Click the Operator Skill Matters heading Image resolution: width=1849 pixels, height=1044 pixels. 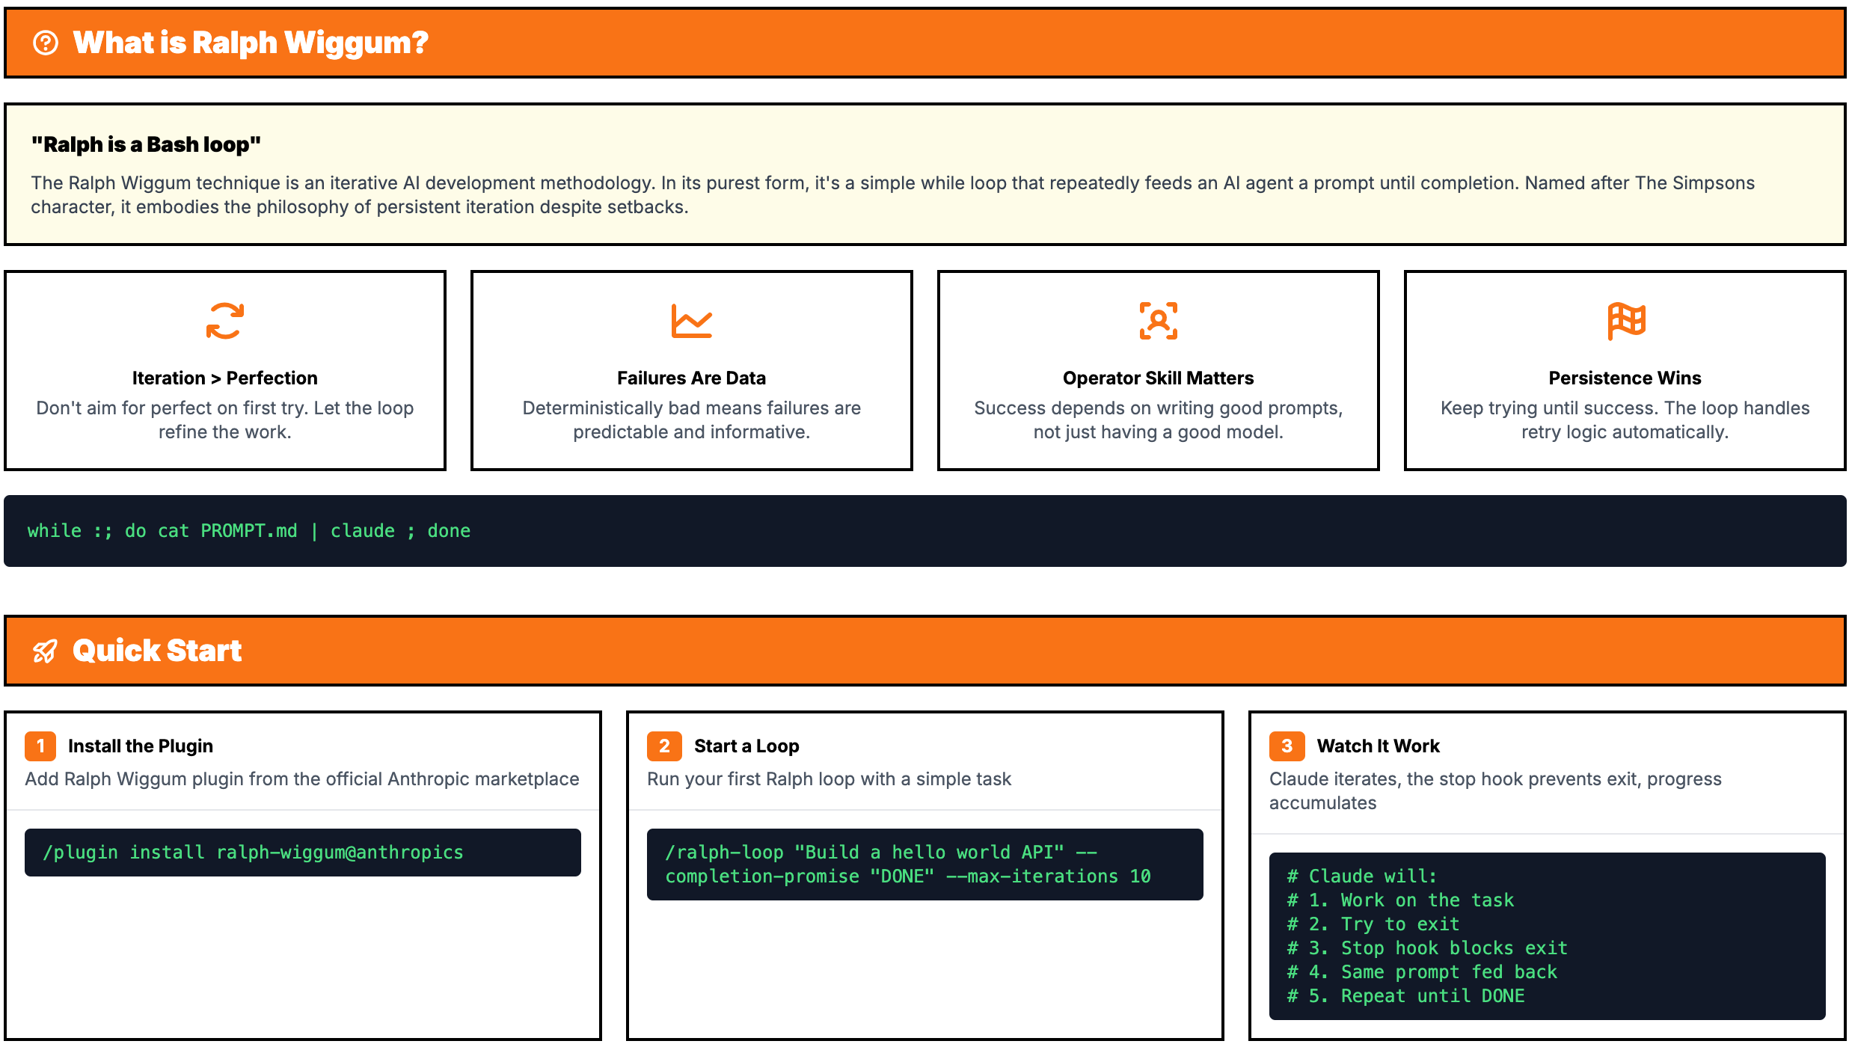pyautogui.click(x=1158, y=378)
